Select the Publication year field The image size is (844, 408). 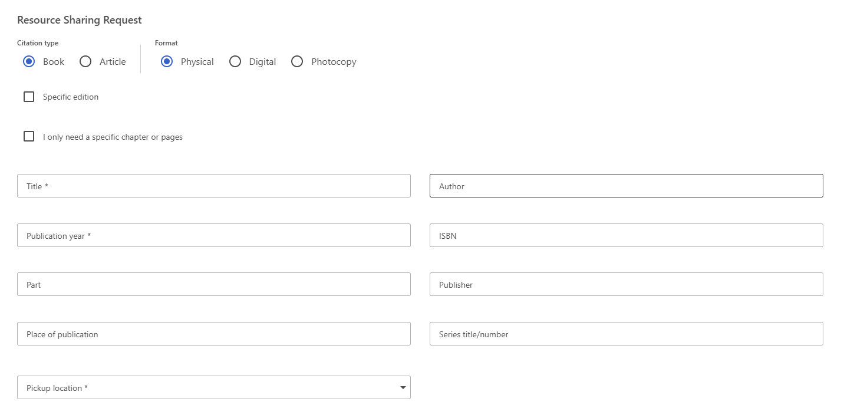[213, 235]
